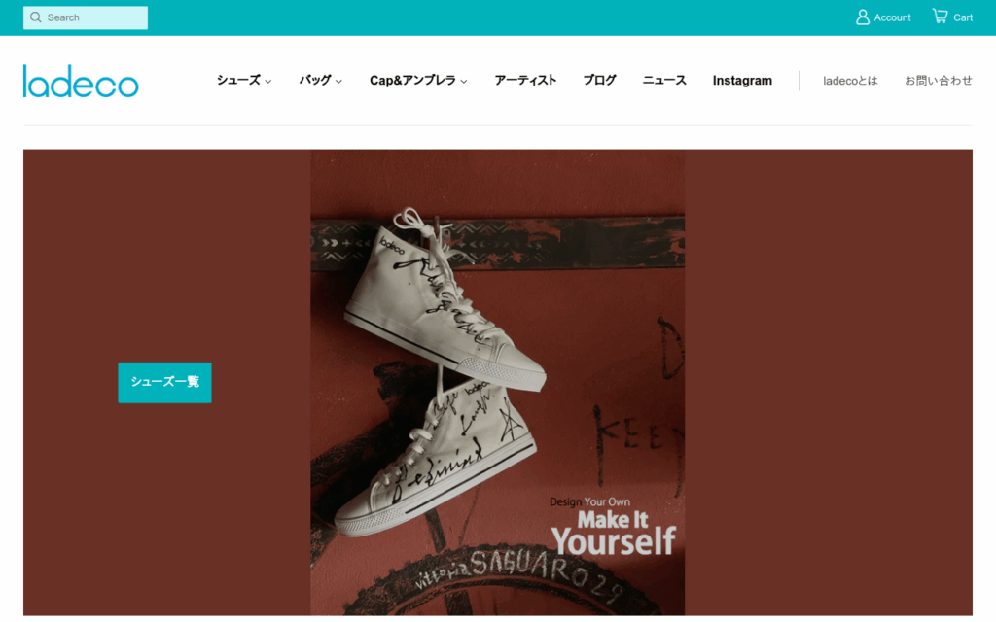Image resolution: width=996 pixels, height=622 pixels.
Task: Click the sneakers hero banner image
Action: click(x=497, y=382)
